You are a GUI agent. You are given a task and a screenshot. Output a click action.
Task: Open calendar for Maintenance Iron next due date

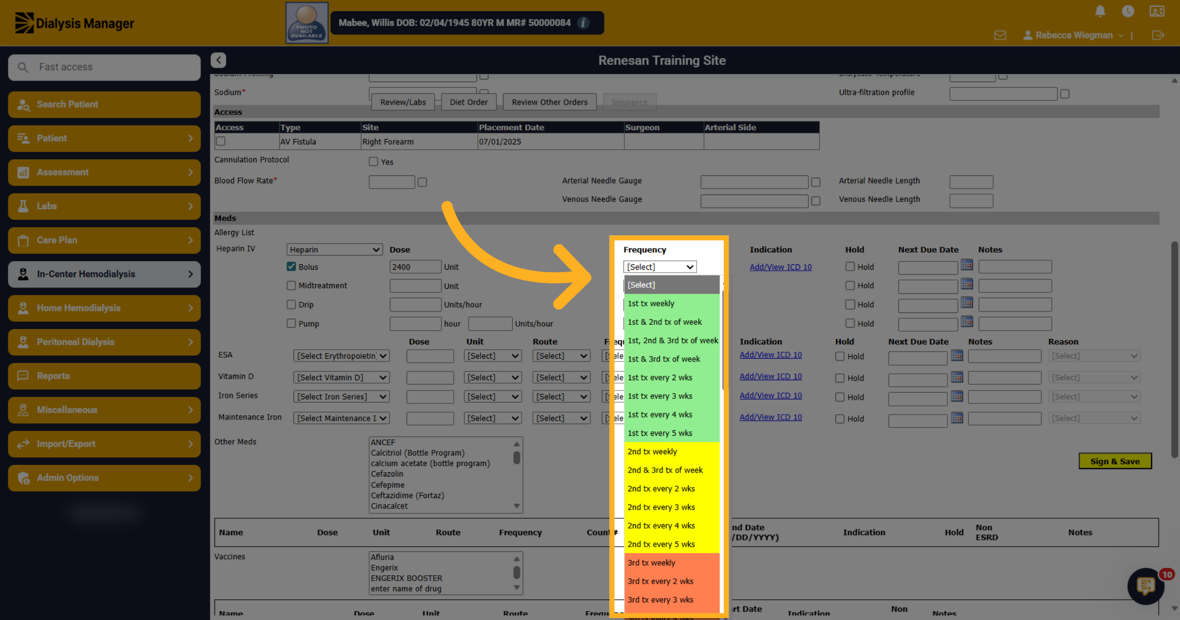coord(957,418)
